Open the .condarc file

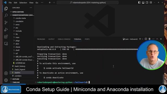coord(22,76)
